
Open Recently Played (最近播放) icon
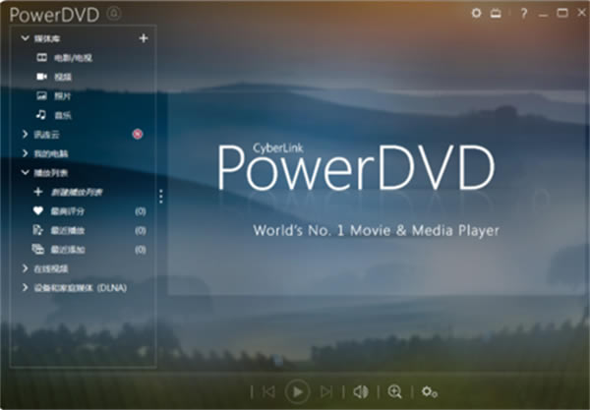[x=38, y=230]
